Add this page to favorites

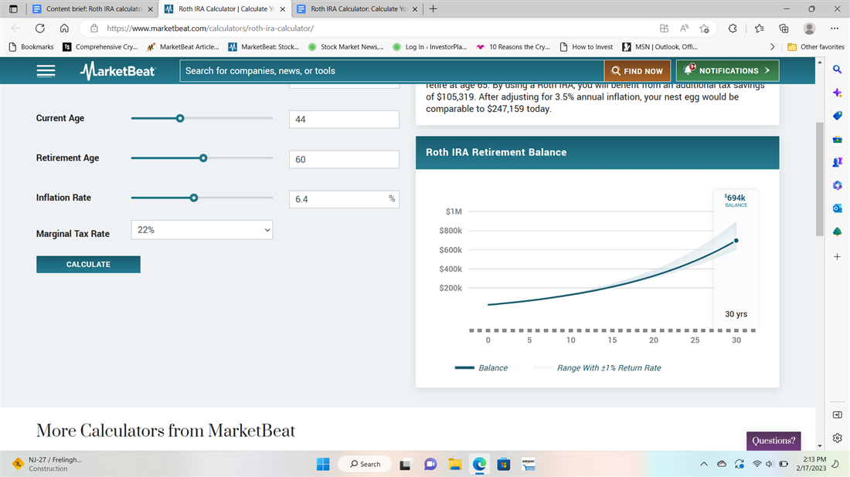pos(704,28)
